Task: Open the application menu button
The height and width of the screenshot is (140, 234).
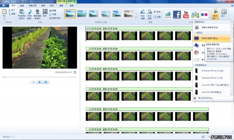Action: 4,5
